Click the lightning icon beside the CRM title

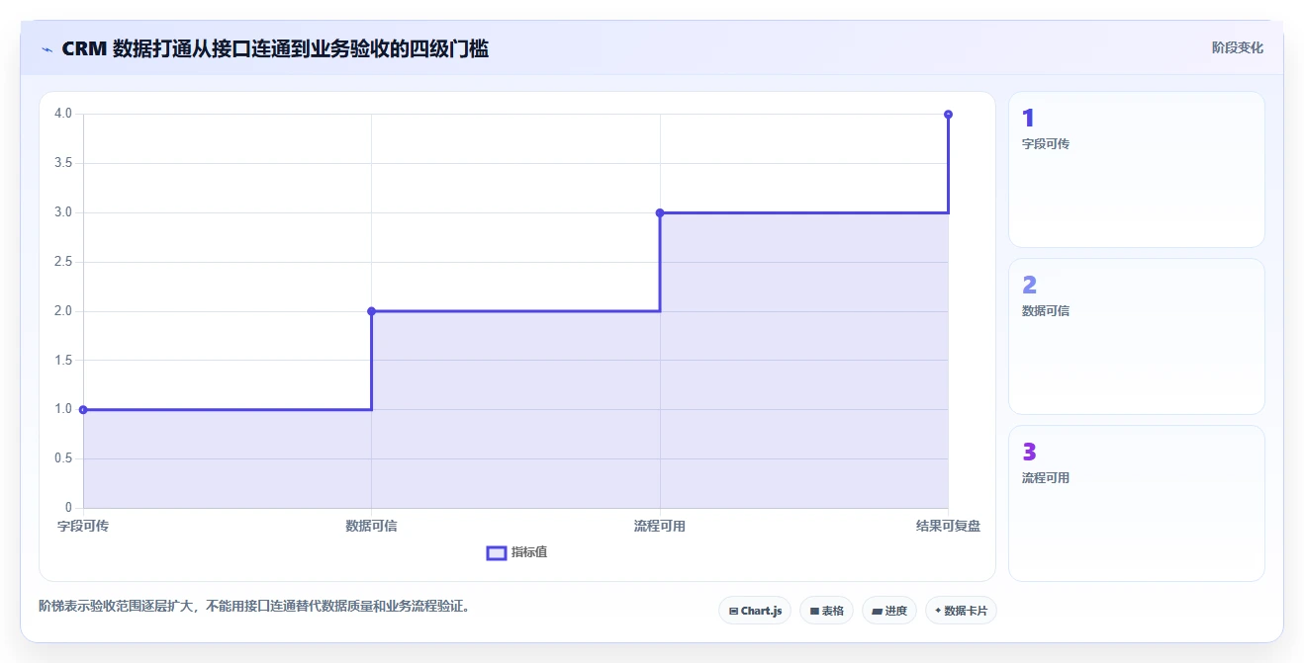pyautogui.click(x=47, y=49)
